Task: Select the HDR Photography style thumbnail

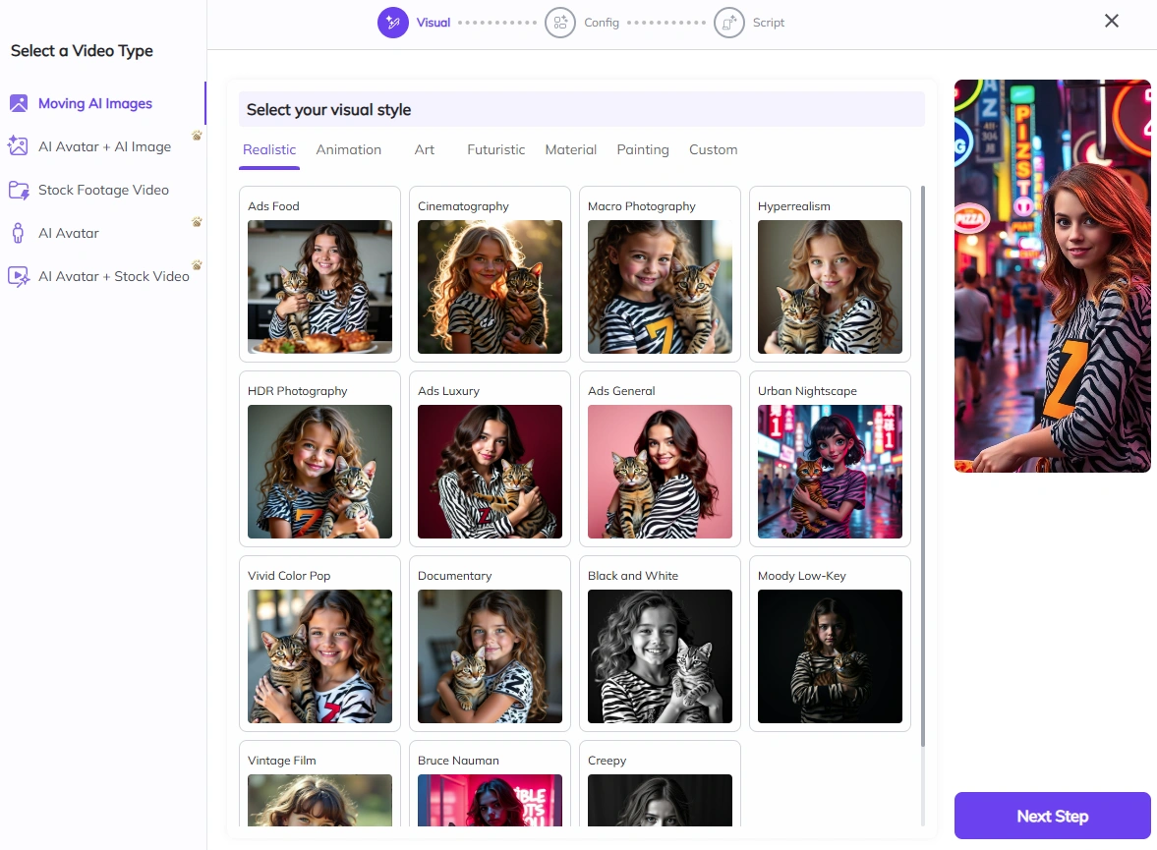Action: coord(319,472)
